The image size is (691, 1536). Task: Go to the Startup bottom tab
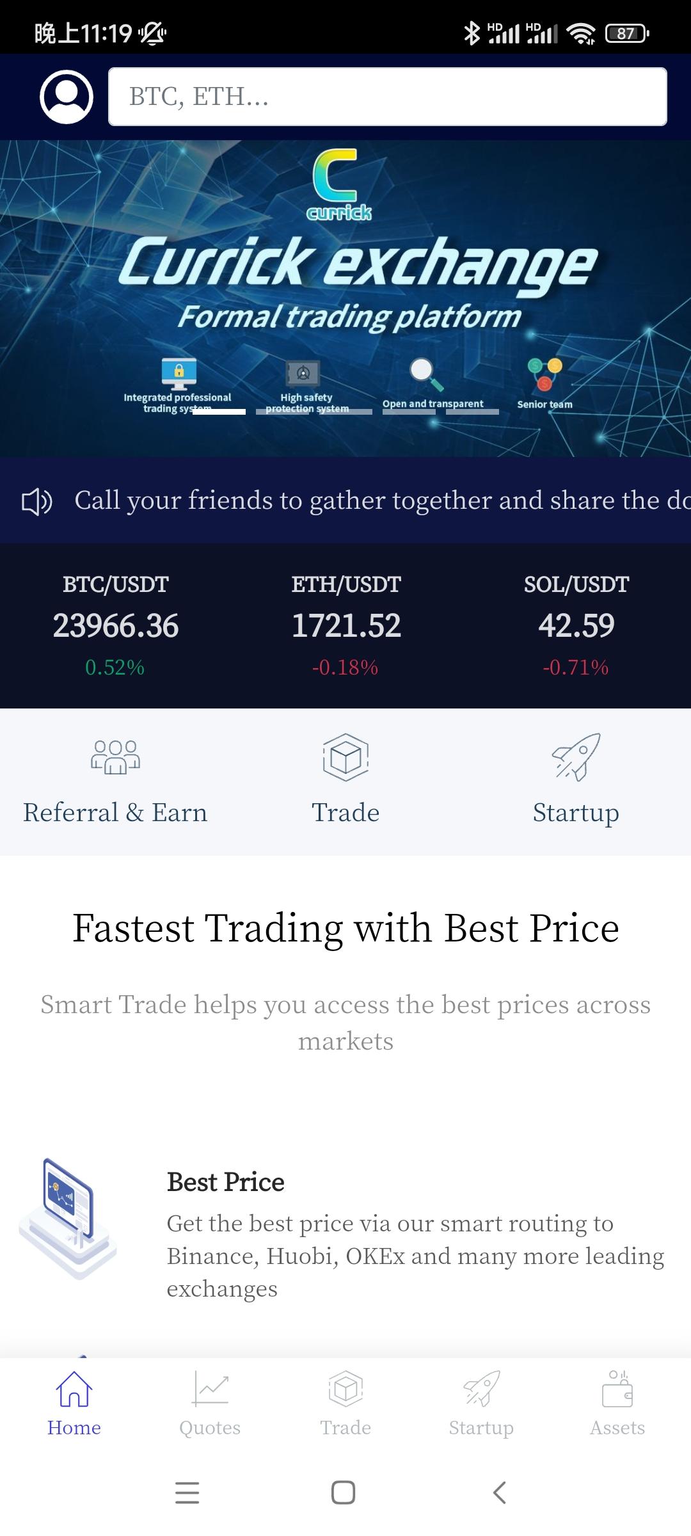[x=481, y=1403]
